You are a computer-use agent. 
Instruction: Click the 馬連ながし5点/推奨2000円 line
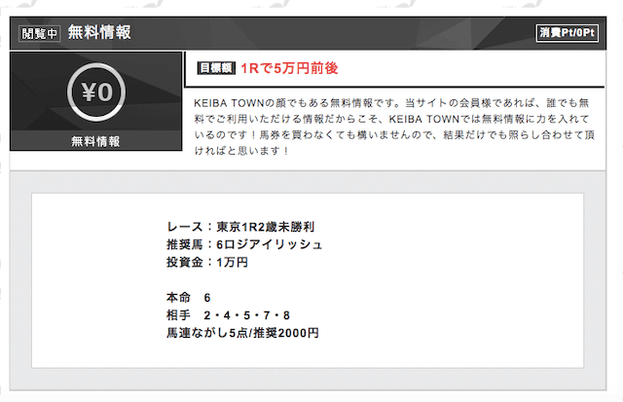[242, 333]
